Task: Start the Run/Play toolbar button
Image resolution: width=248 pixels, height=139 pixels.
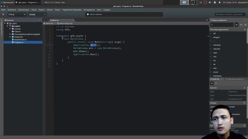Action: point(3,14)
